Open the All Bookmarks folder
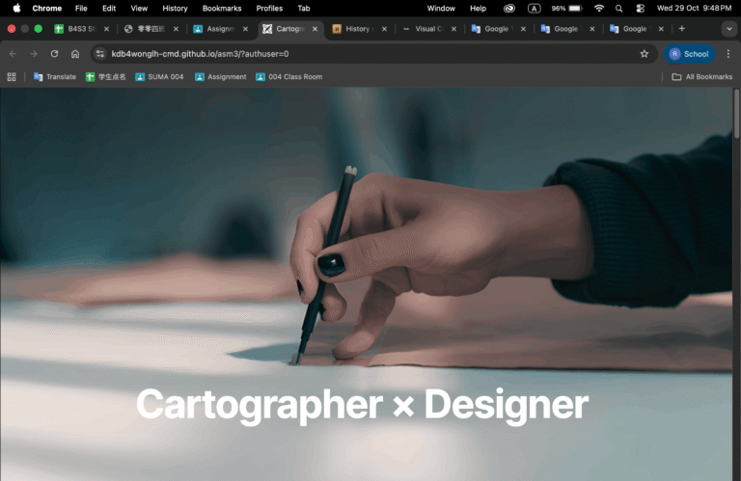Screen dimensions: 741x481 (x=701, y=77)
